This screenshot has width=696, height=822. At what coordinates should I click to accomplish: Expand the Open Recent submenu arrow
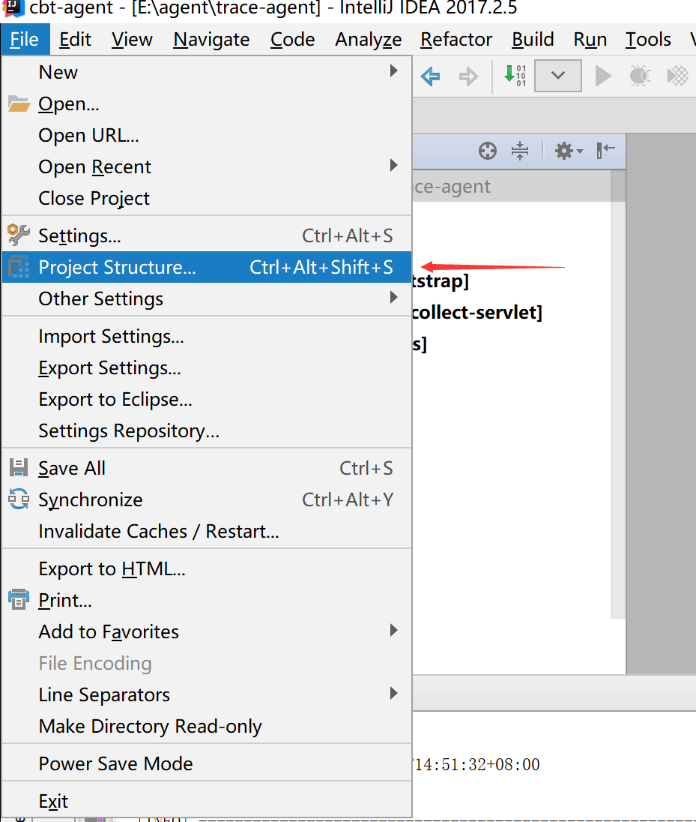tap(394, 166)
